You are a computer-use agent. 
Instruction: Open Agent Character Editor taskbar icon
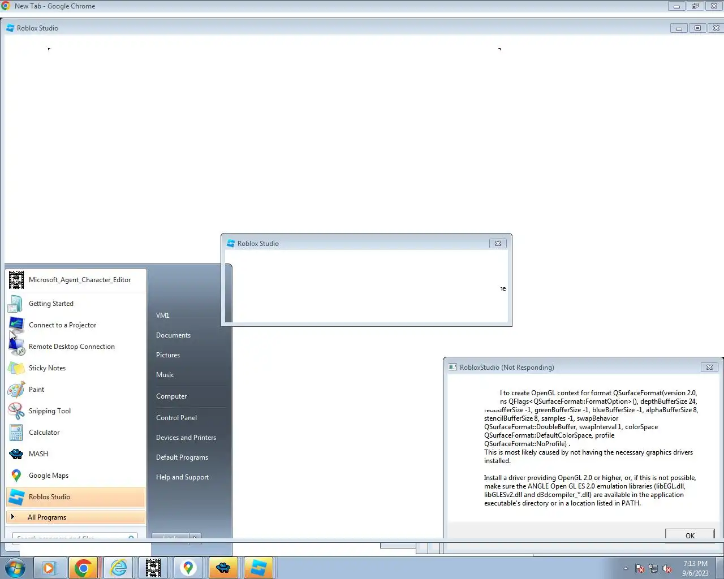(x=153, y=568)
